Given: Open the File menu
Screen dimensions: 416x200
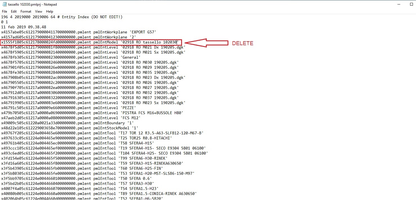Looking at the screenshot, I should [x=4, y=11].
